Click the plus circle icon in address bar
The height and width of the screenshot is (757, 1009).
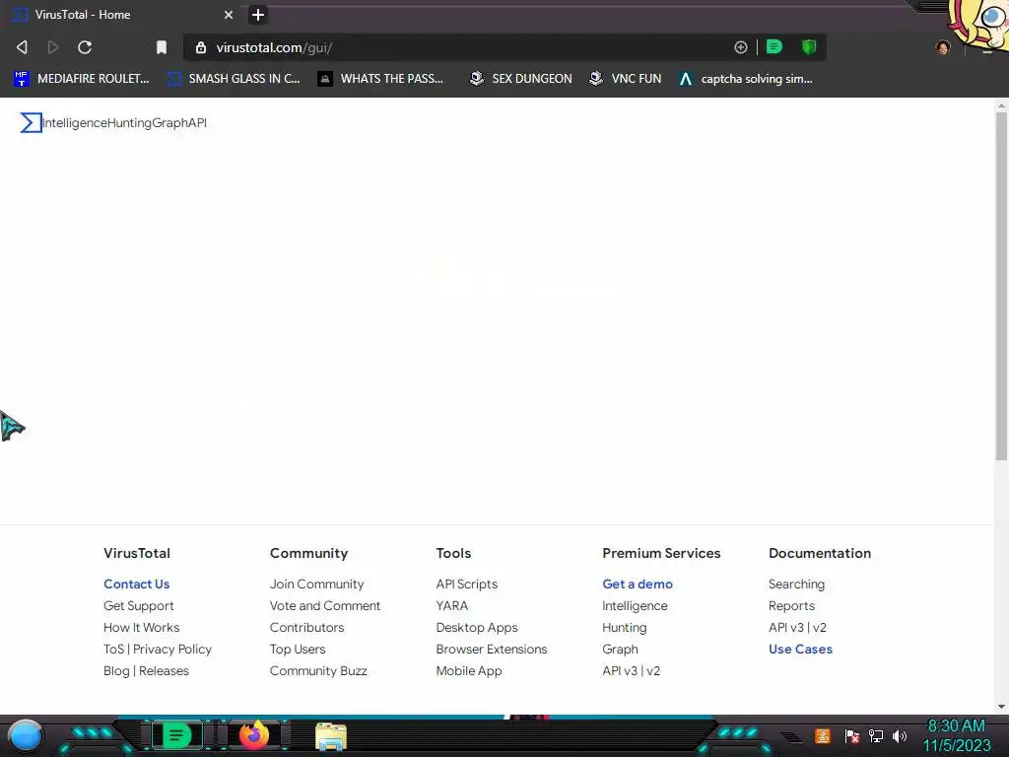pos(741,47)
